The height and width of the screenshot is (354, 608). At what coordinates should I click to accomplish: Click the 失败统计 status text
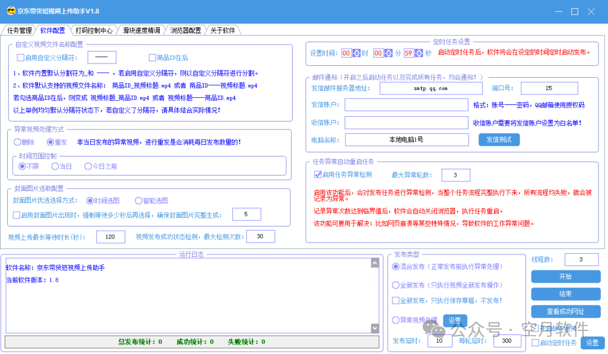click(246, 342)
